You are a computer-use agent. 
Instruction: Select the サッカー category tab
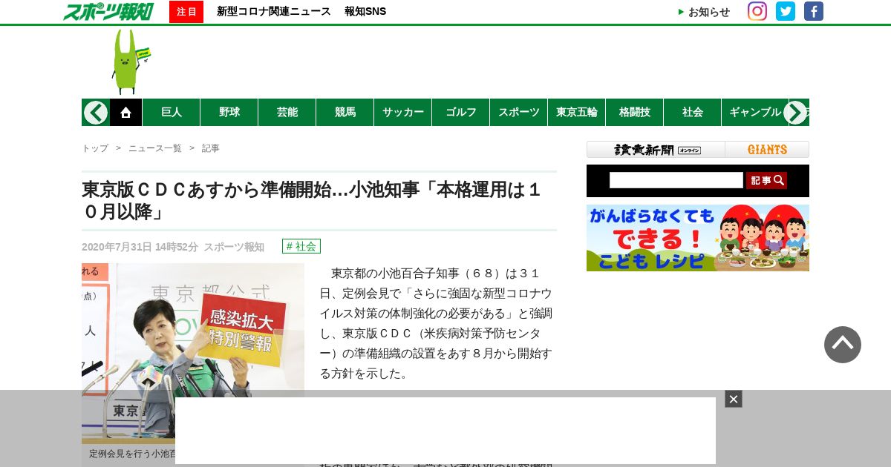(403, 112)
